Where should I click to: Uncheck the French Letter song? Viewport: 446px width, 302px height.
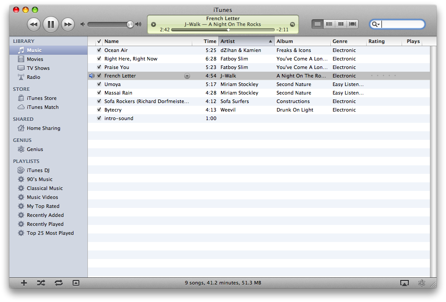click(99, 76)
